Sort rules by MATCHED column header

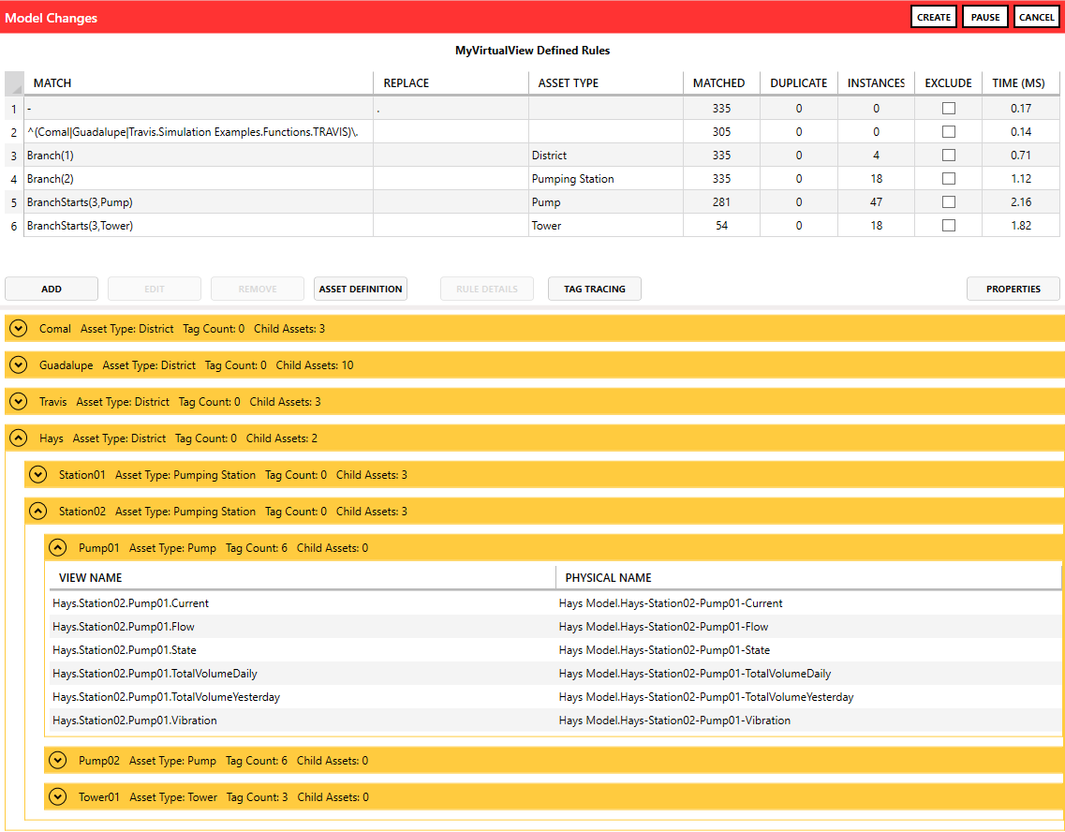(718, 83)
